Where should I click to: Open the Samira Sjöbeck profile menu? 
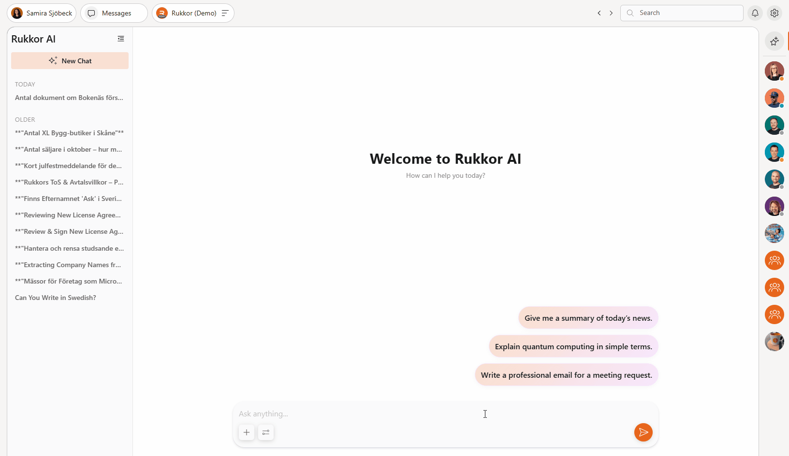(42, 13)
